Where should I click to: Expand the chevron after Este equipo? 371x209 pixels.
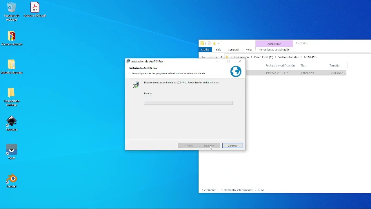tap(252, 57)
